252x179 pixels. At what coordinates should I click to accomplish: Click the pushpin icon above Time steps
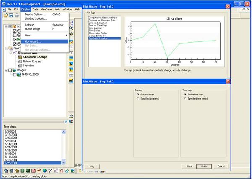click(x=66, y=122)
